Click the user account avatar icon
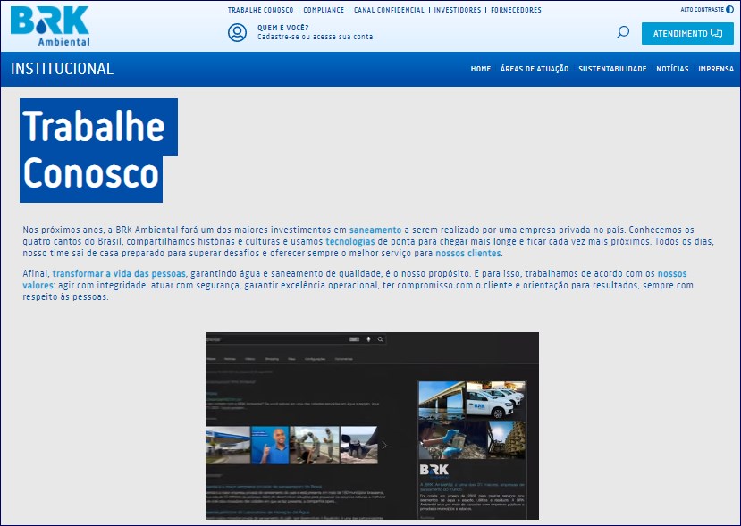 (x=237, y=33)
